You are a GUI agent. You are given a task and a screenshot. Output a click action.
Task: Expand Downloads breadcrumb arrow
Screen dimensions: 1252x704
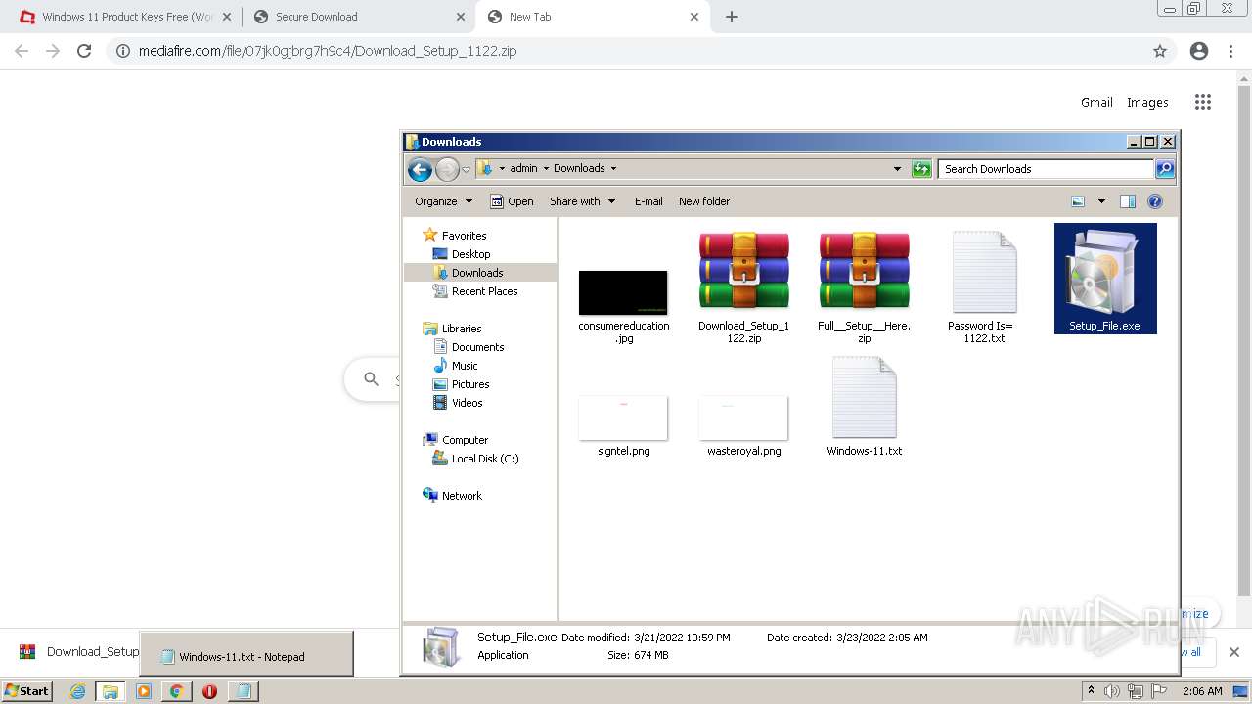[613, 168]
